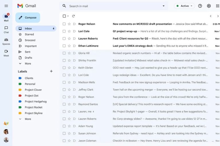Click the Refresh inbox icon
This screenshot has height=146, width=220.
pos(73,16)
